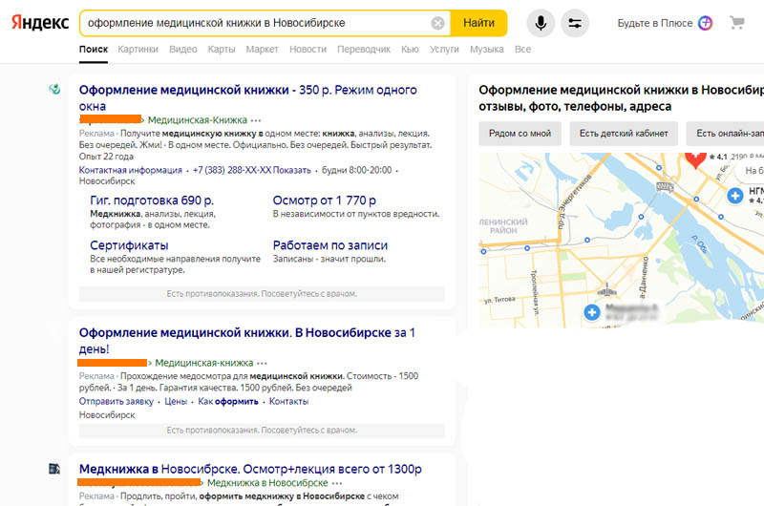Open three-dots menu beside first ad's Медицинская-Книжка
The image size is (764, 506).
pyautogui.click(x=256, y=120)
